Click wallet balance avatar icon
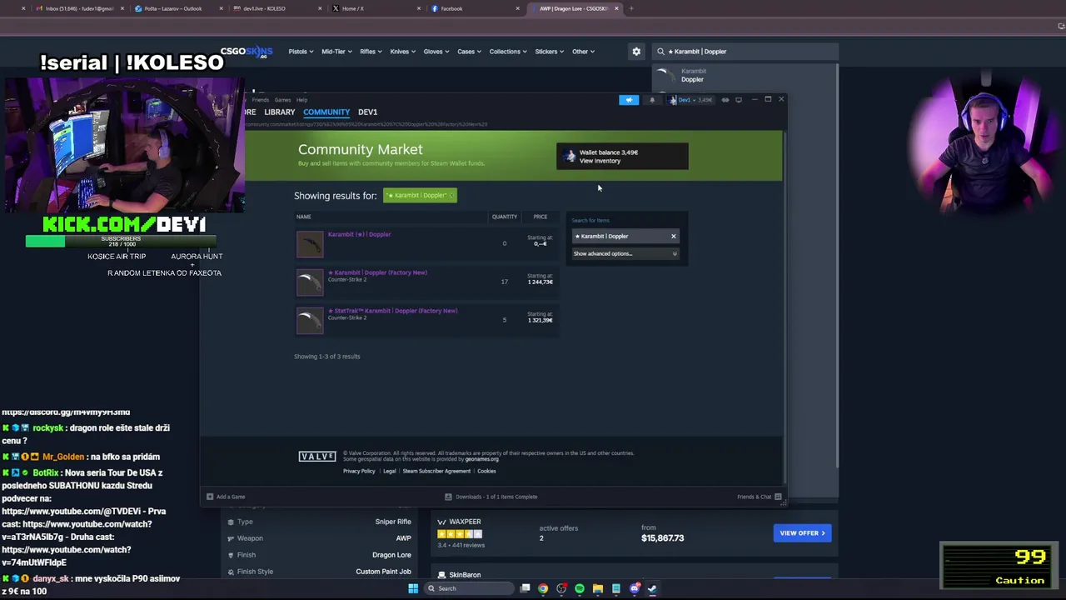 (x=569, y=157)
